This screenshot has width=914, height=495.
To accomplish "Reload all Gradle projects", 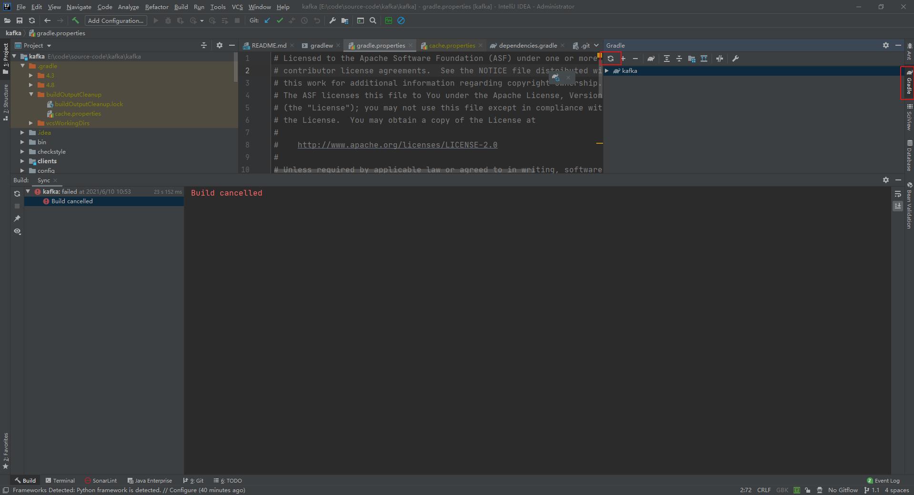I will click(x=611, y=59).
